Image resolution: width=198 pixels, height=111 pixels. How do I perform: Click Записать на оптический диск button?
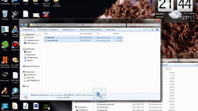click(91, 30)
